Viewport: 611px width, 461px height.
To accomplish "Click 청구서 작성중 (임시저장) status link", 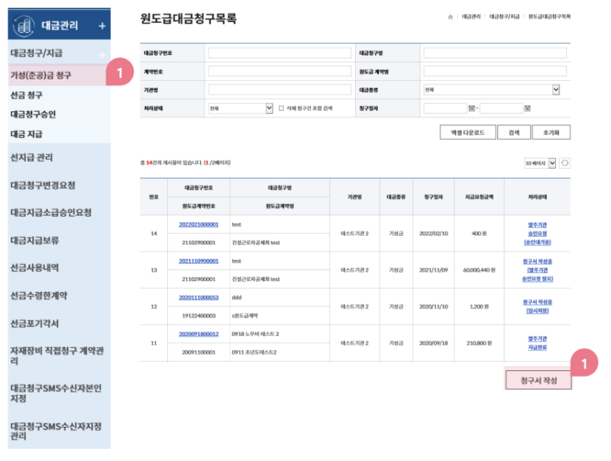I will pos(538,306).
